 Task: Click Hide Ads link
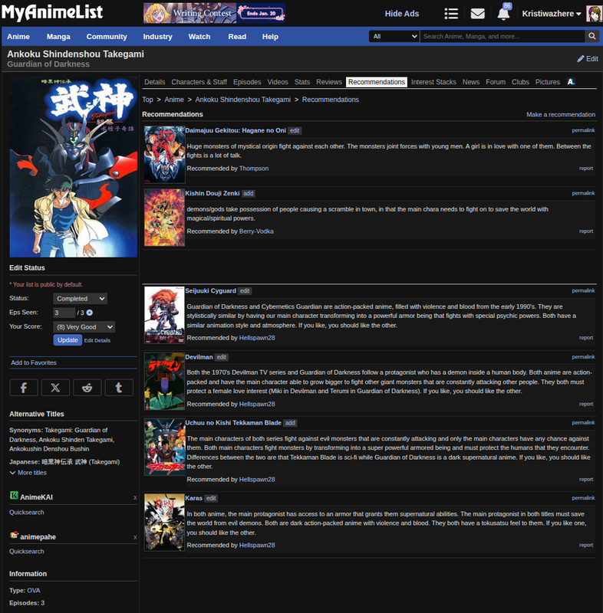pos(401,14)
